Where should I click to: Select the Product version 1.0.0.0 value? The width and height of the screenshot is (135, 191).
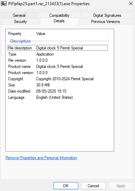pyautogui.click(x=42, y=73)
